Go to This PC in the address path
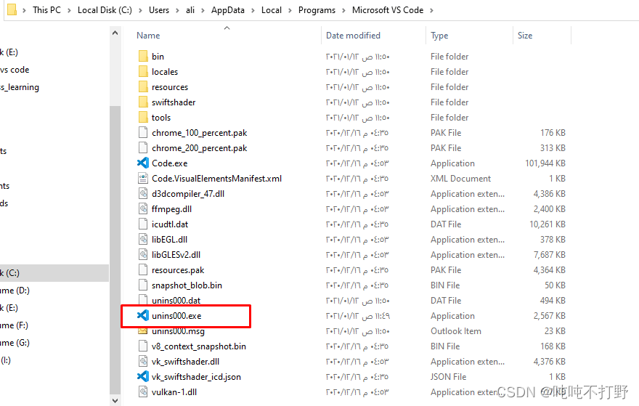This screenshot has height=406, width=639. [x=47, y=10]
